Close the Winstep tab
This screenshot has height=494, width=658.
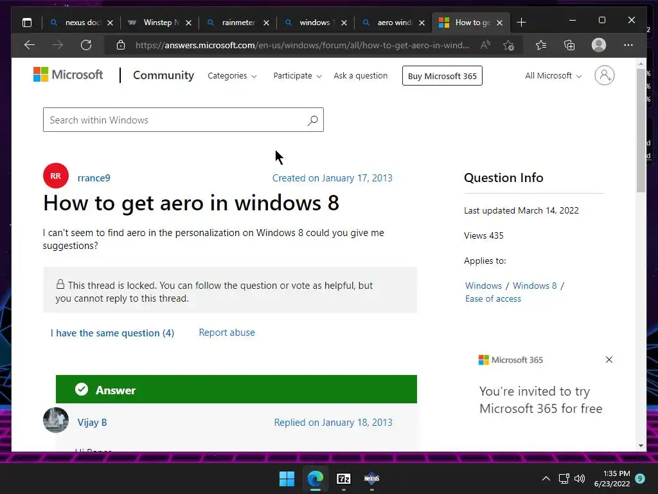(x=188, y=23)
